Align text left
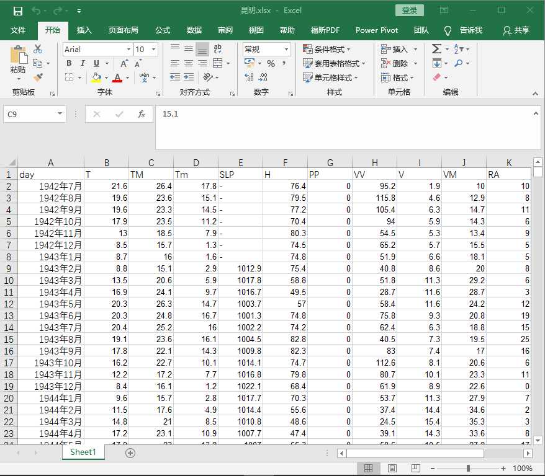 pyautogui.click(x=175, y=63)
